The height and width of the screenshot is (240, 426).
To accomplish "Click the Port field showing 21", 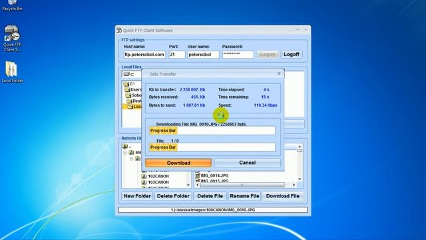I will tap(176, 55).
